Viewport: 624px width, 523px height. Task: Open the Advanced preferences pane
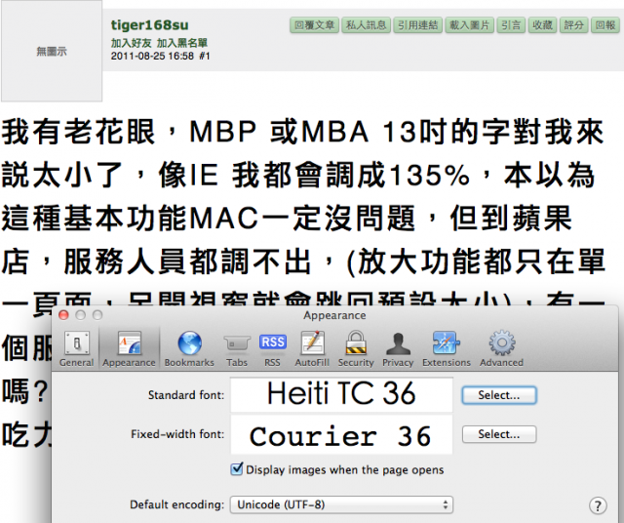[x=501, y=348]
